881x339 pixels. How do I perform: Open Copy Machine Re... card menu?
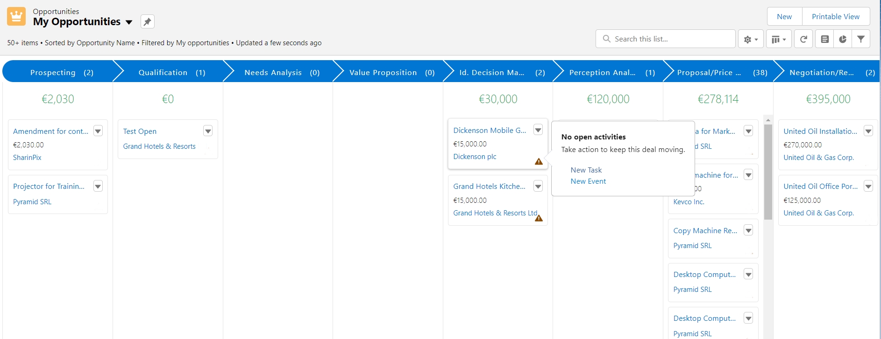coord(748,230)
